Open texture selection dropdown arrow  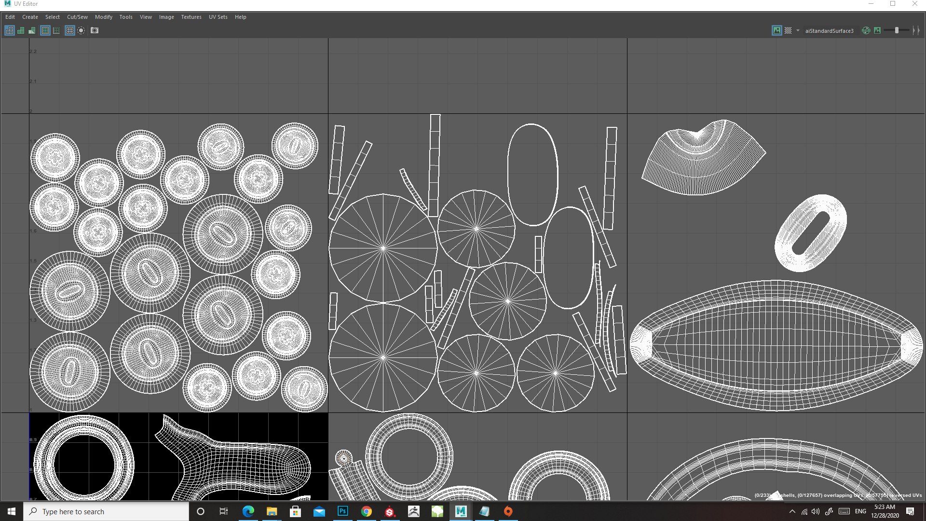point(798,30)
